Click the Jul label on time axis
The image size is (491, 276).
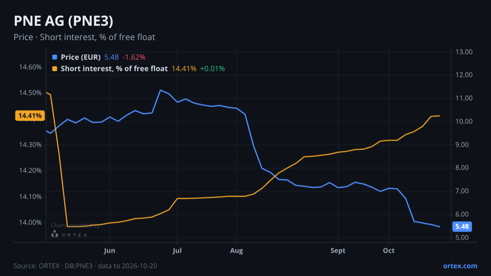177,251
